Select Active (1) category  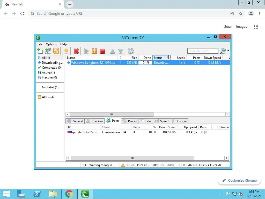tap(50, 73)
